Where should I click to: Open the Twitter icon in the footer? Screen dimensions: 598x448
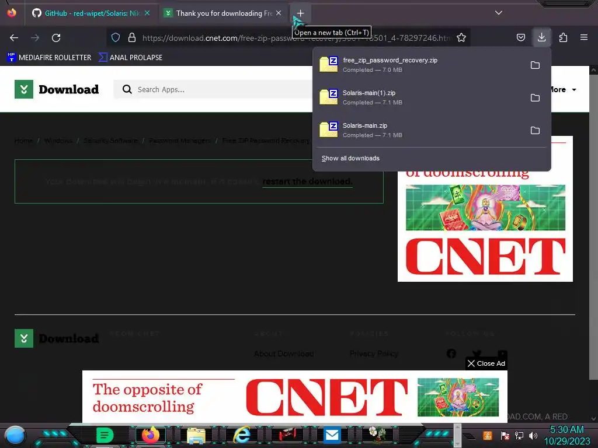point(477,353)
